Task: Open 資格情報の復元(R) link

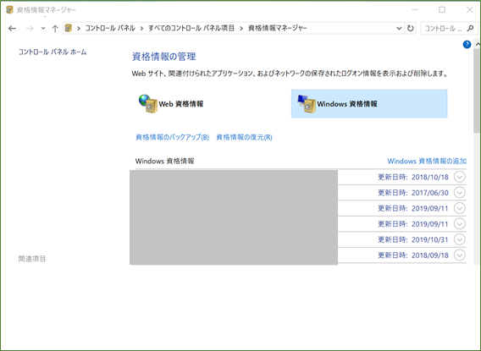Action: 244,137
